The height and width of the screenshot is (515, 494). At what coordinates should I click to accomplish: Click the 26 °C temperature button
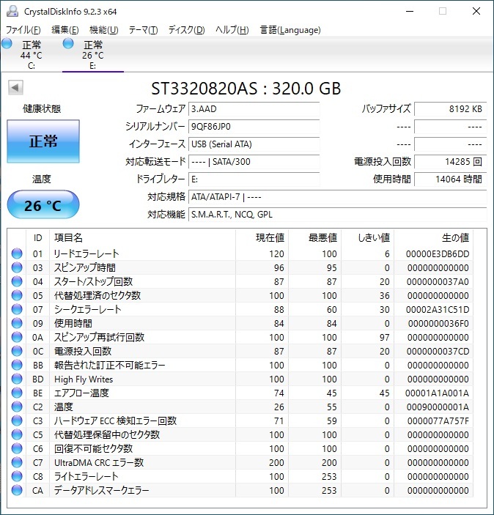(x=43, y=205)
